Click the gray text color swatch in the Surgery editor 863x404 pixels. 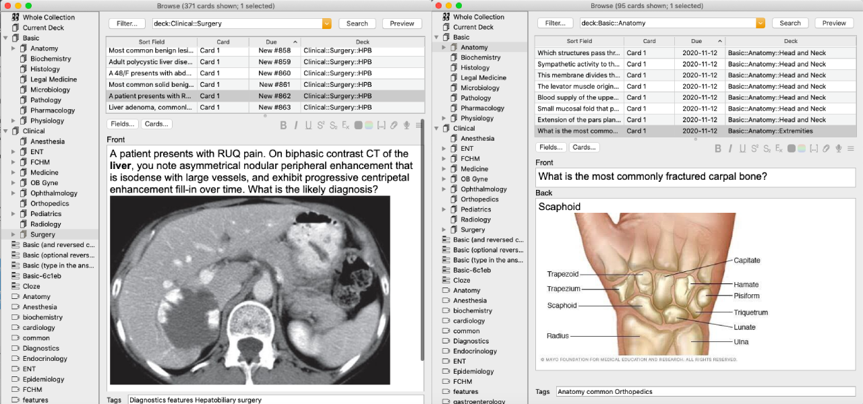click(x=358, y=125)
